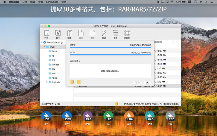Click the Time Machine menu bar icon
This screenshot has height=136, width=217.
(x=195, y=2)
